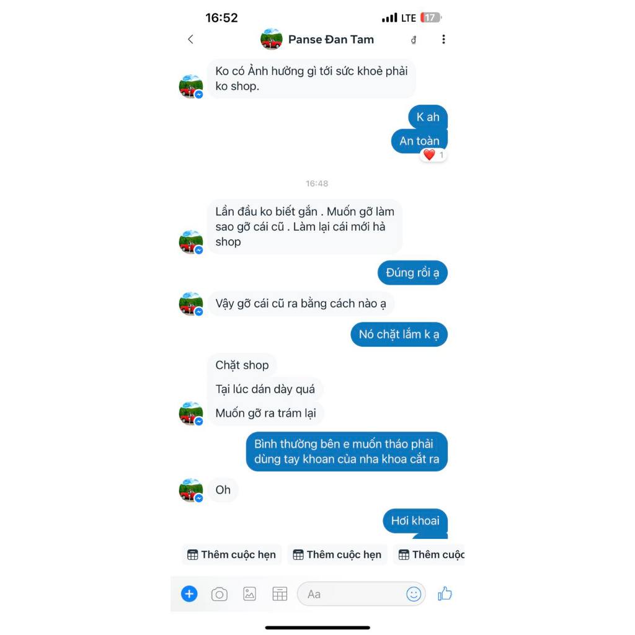Tap the partially visible third Thêm cuộc button
Viewport: 635px width, 635px height.
pos(429,554)
